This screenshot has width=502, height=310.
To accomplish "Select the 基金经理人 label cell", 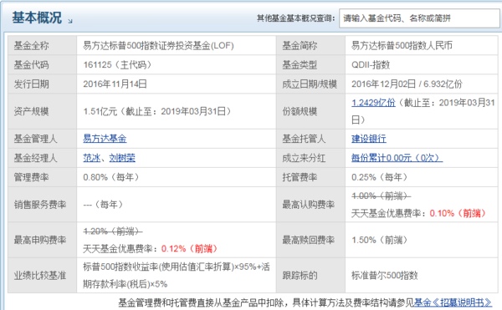I will point(43,158).
